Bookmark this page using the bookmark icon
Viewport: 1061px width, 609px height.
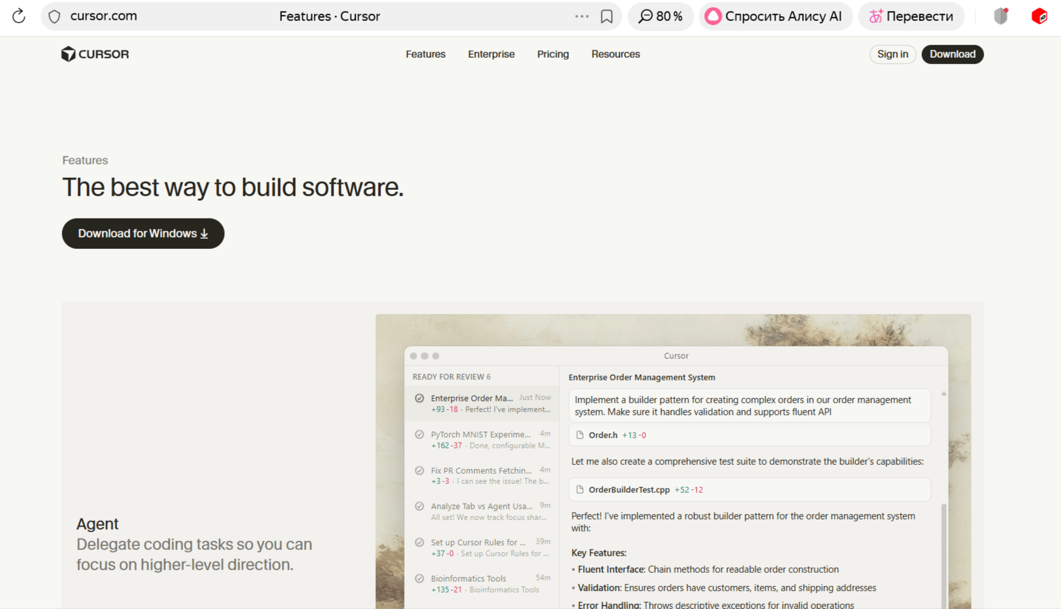point(606,17)
